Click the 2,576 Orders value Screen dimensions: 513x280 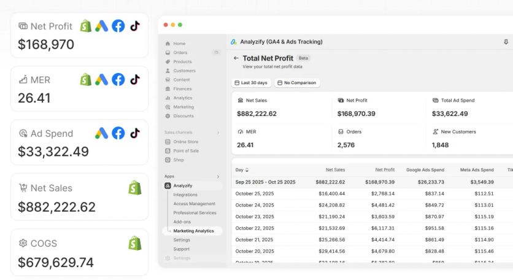[x=346, y=145]
